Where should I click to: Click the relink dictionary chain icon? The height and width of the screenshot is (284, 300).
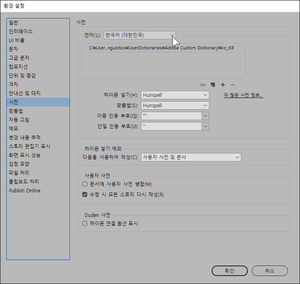(x=203, y=85)
